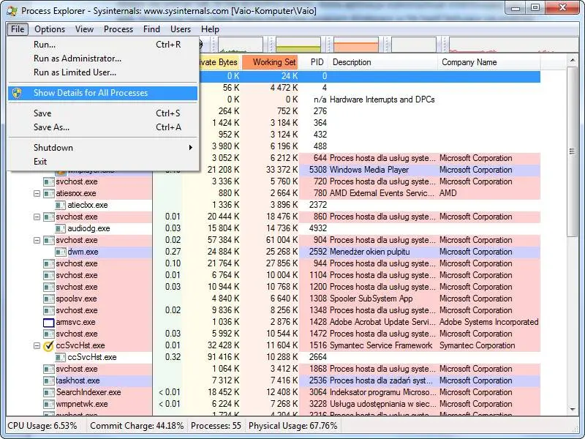The height and width of the screenshot is (439, 585).
Task: Click the atieclxx.exe process icon
Action: (61, 205)
